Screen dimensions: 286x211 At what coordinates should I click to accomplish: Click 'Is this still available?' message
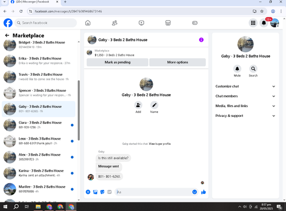click(x=113, y=158)
